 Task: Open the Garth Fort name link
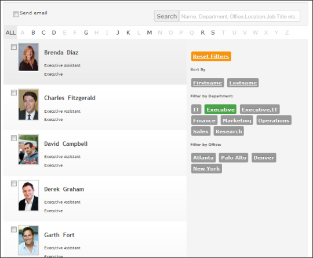pos(59,235)
